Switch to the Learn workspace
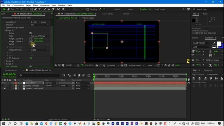This screenshot has height=126, width=224. (130, 9)
